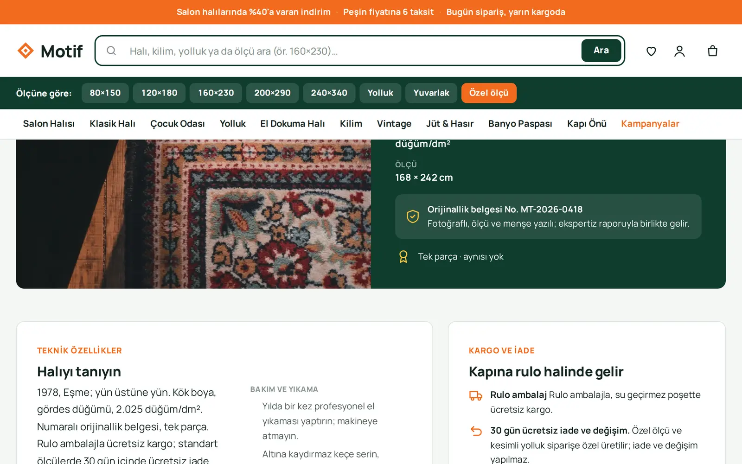Open the Jüt & Hasır category
Image resolution: width=742 pixels, height=464 pixels.
coord(450,124)
